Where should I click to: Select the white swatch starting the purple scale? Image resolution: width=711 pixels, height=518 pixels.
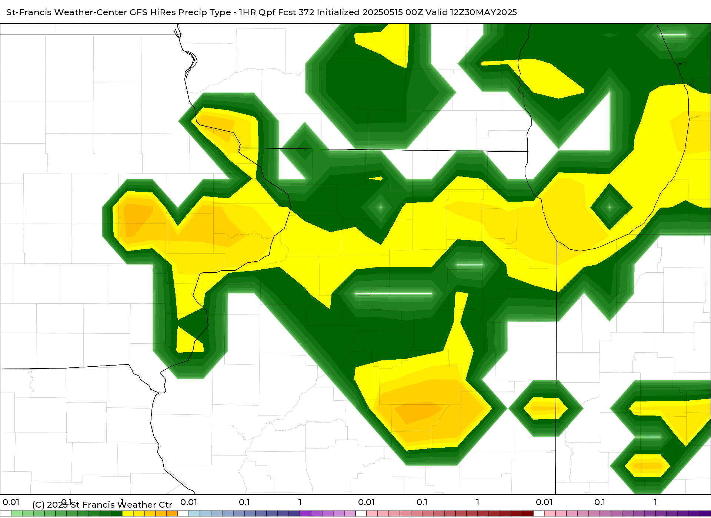tap(539, 514)
